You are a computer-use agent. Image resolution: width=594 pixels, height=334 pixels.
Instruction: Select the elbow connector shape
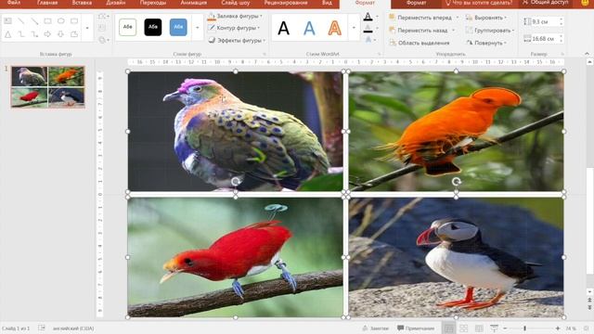(21, 34)
